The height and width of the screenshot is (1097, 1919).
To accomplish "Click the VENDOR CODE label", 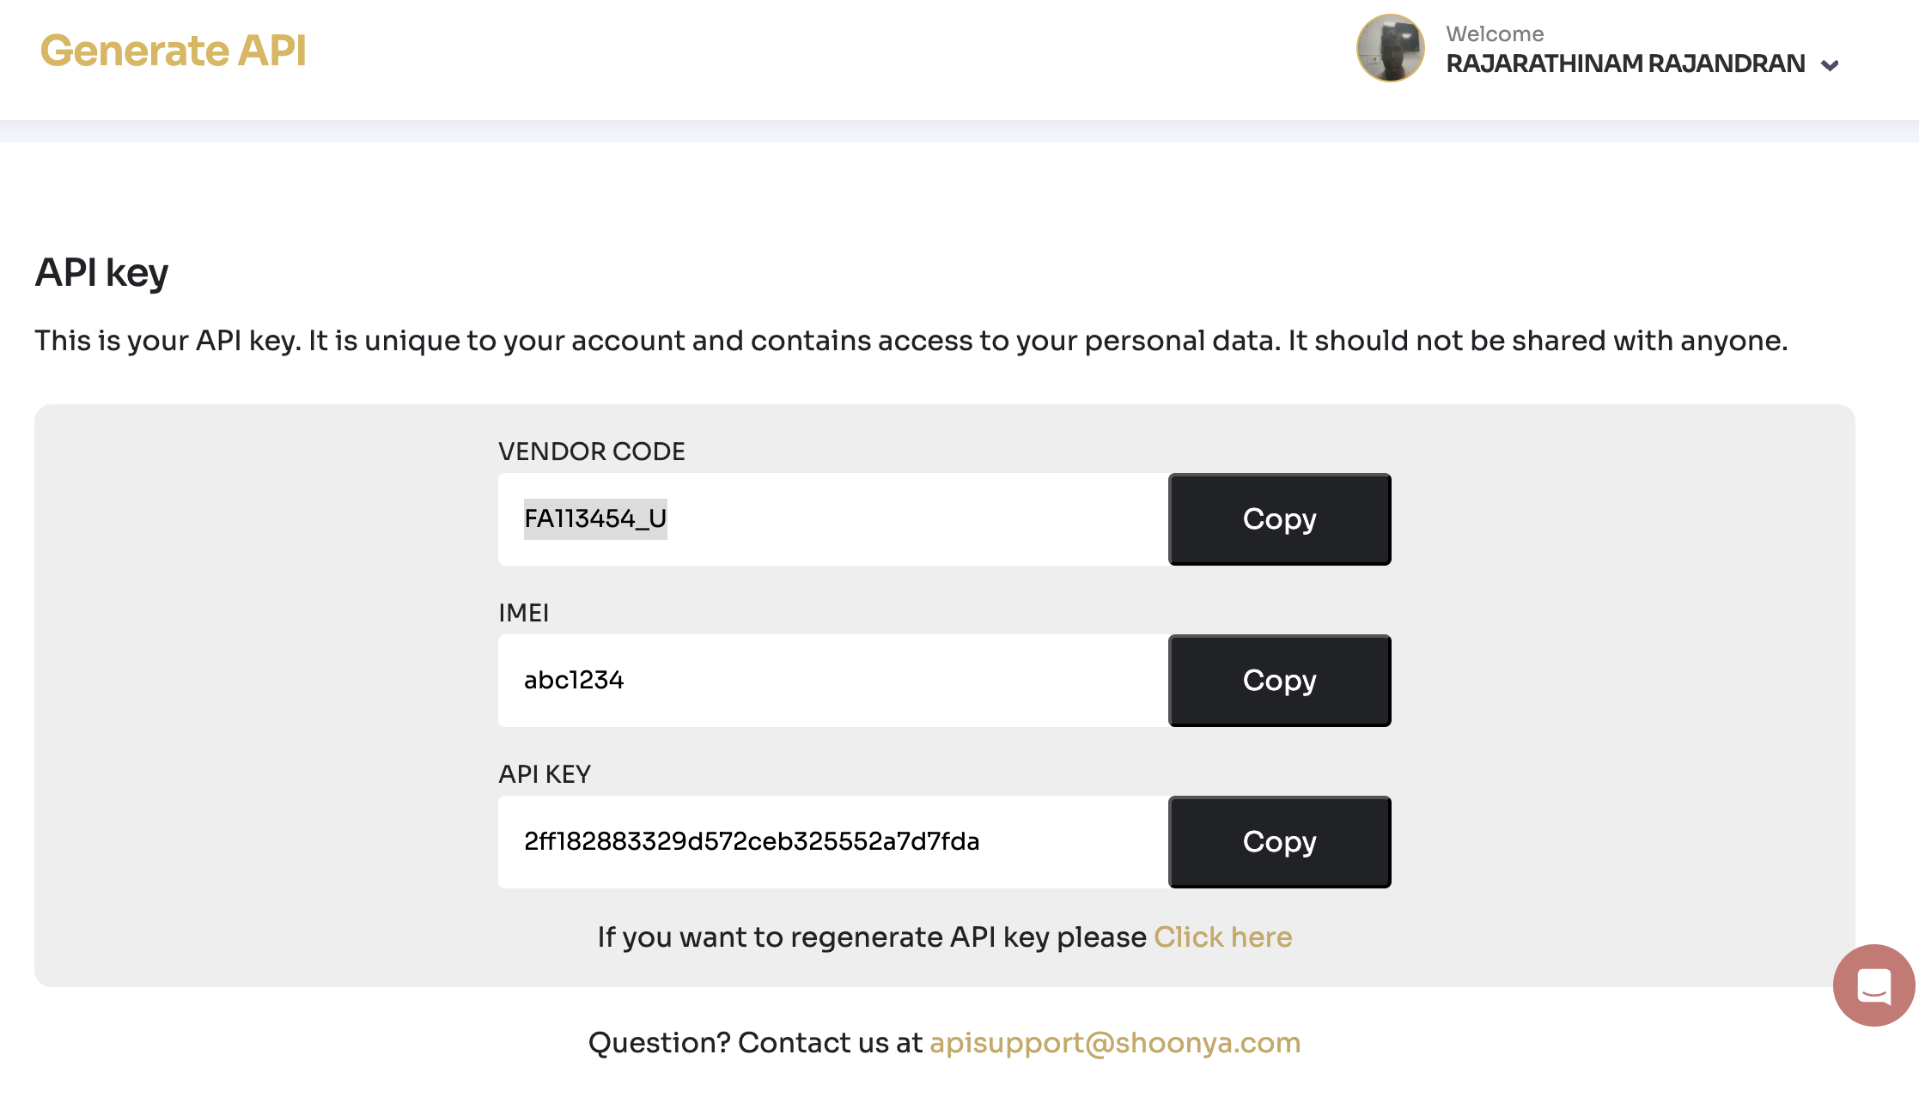I will [x=592, y=452].
